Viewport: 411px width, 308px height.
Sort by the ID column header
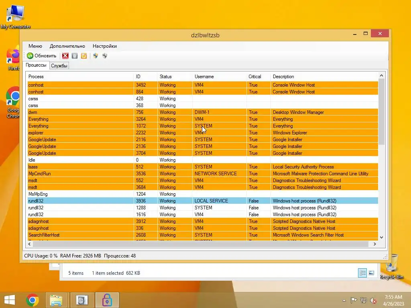pyautogui.click(x=145, y=77)
